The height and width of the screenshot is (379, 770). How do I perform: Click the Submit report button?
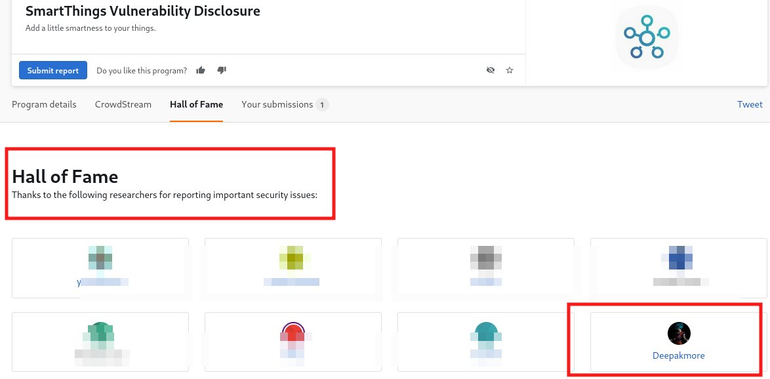pos(53,70)
